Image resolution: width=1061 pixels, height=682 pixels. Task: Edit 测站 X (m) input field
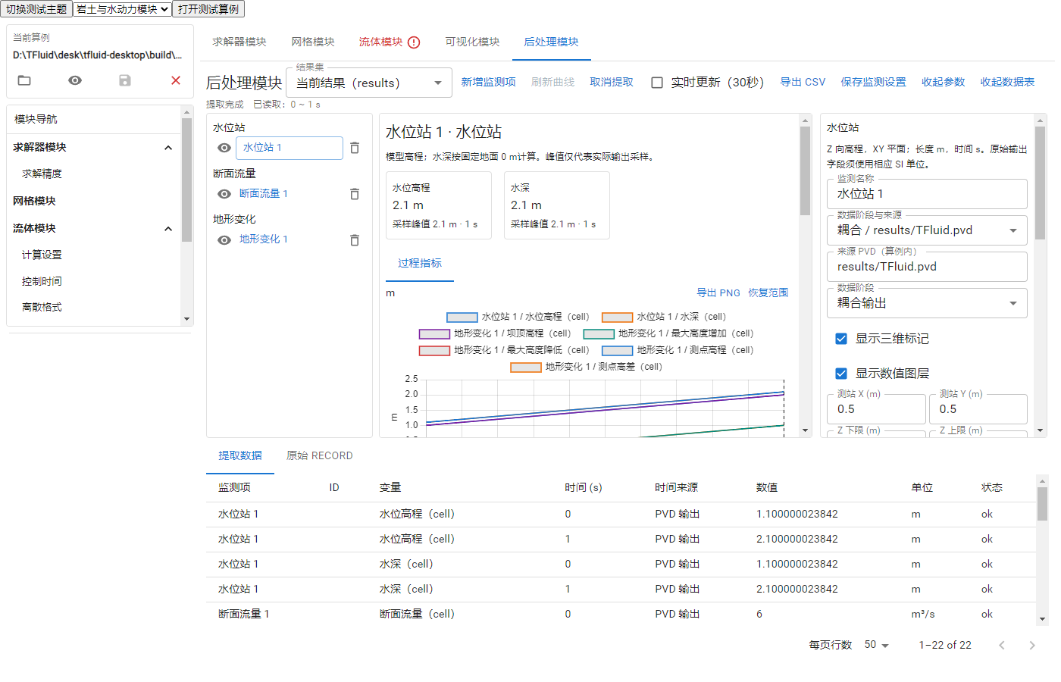coord(876,409)
